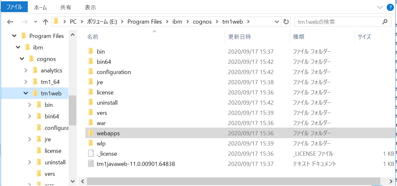Click the wlp folder icon in file list
Viewport: 397px width, 186px height.
point(91,143)
